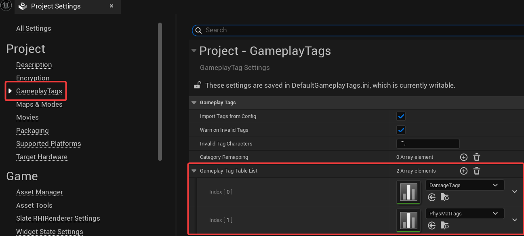
Task: Empty the Gameplay Tag Table List array
Action: click(477, 171)
